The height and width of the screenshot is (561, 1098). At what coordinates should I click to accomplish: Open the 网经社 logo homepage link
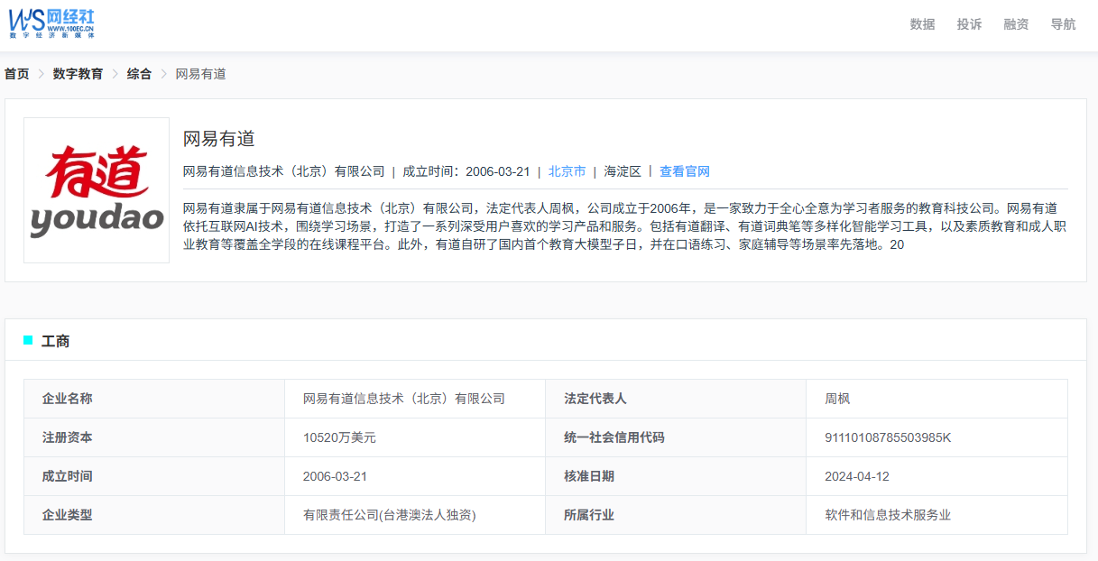point(51,24)
